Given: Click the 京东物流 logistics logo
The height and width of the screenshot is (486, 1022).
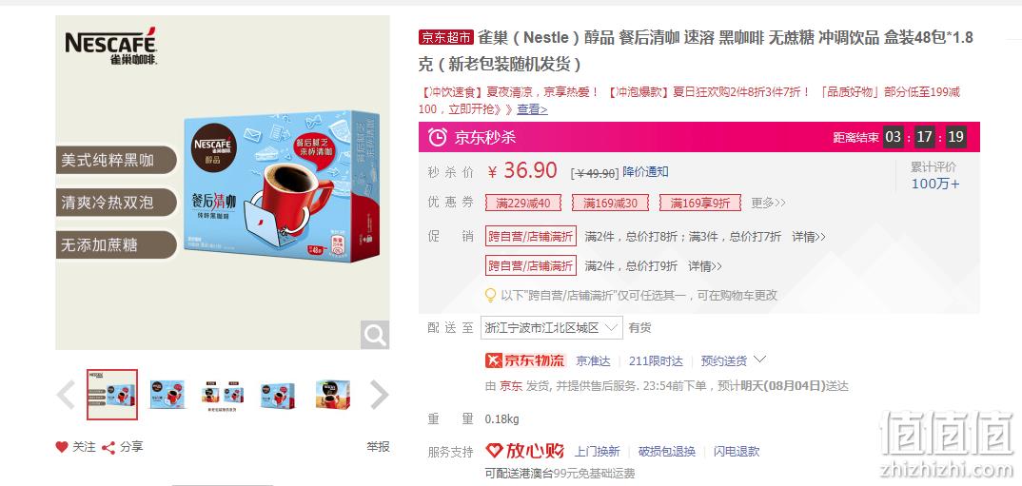Looking at the screenshot, I should point(525,360).
